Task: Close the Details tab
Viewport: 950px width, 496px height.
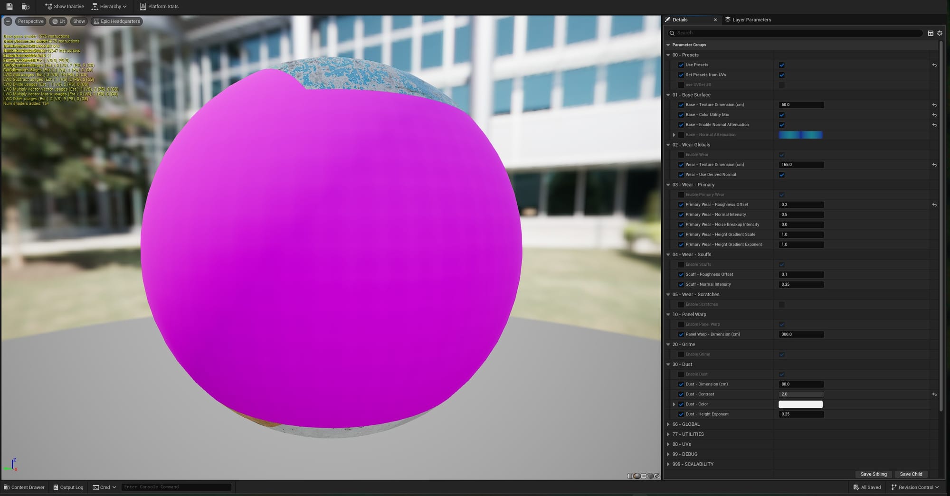Action: click(715, 20)
